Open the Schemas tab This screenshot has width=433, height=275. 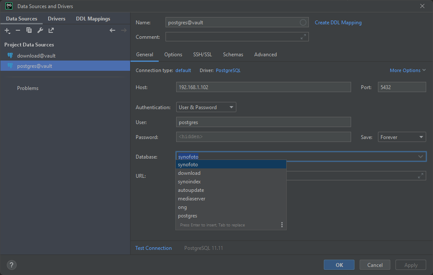[x=233, y=55]
